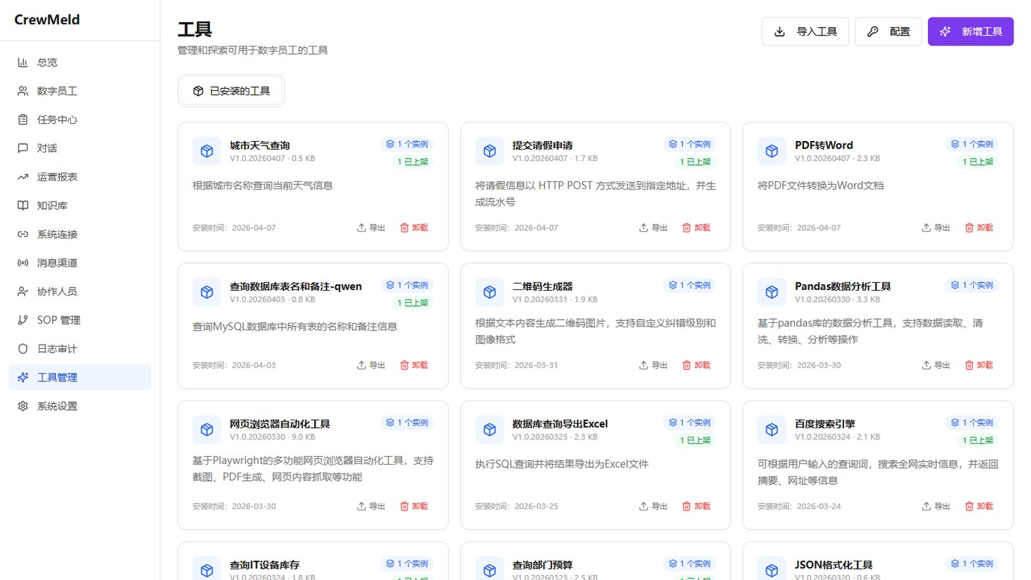This screenshot has width=1031, height=580.
Task: Click 导入工具 button
Action: click(x=805, y=32)
